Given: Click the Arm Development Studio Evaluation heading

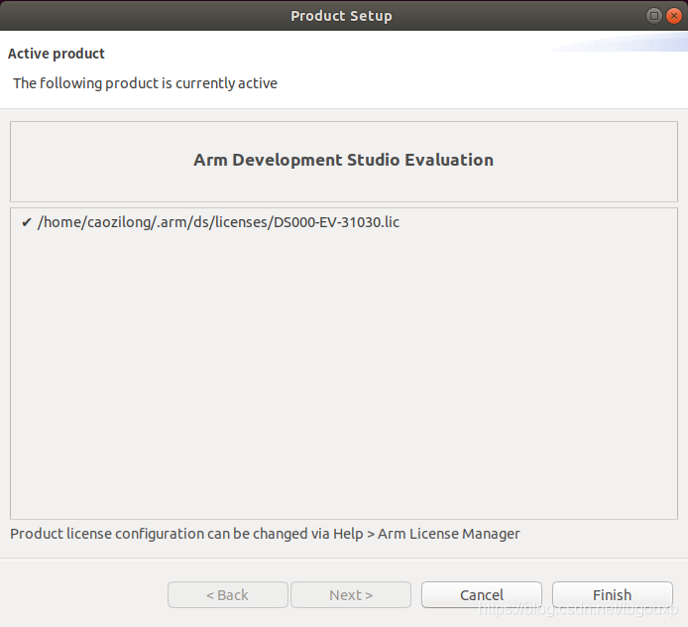Looking at the screenshot, I should [x=344, y=160].
